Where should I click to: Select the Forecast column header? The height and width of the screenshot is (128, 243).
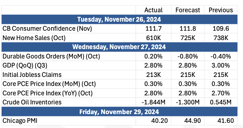[x=188, y=10]
